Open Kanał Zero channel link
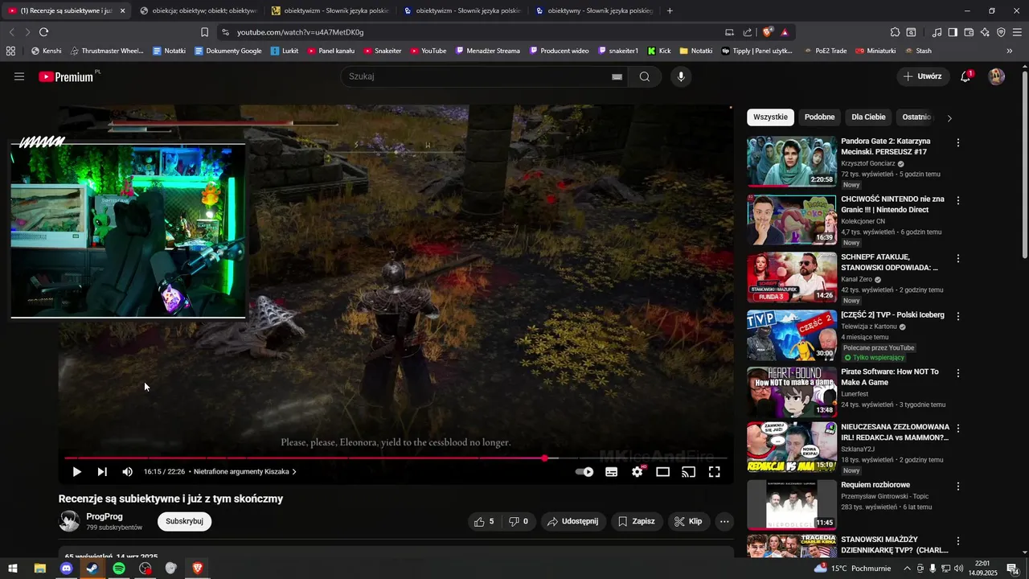The height and width of the screenshot is (579, 1029). (x=856, y=279)
